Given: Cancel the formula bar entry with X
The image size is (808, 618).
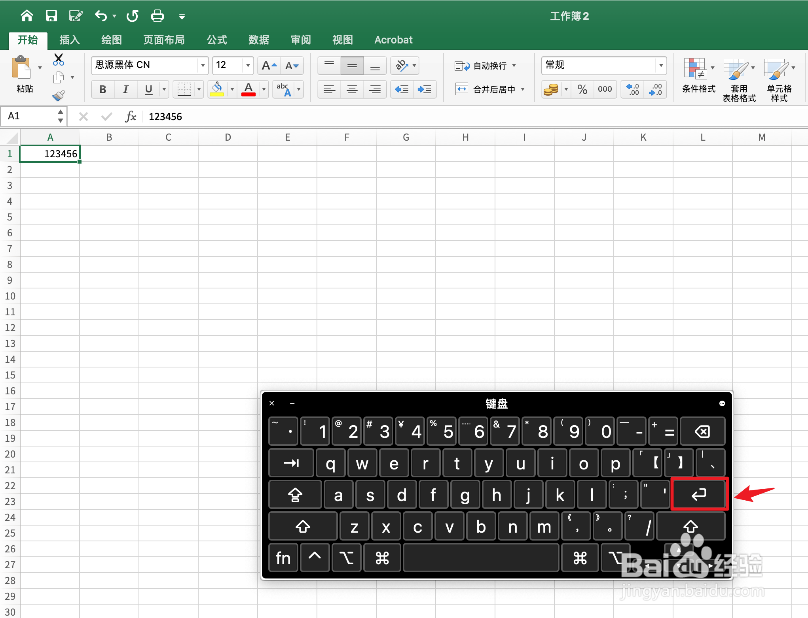Looking at the screenshot, I should [83, 117].
